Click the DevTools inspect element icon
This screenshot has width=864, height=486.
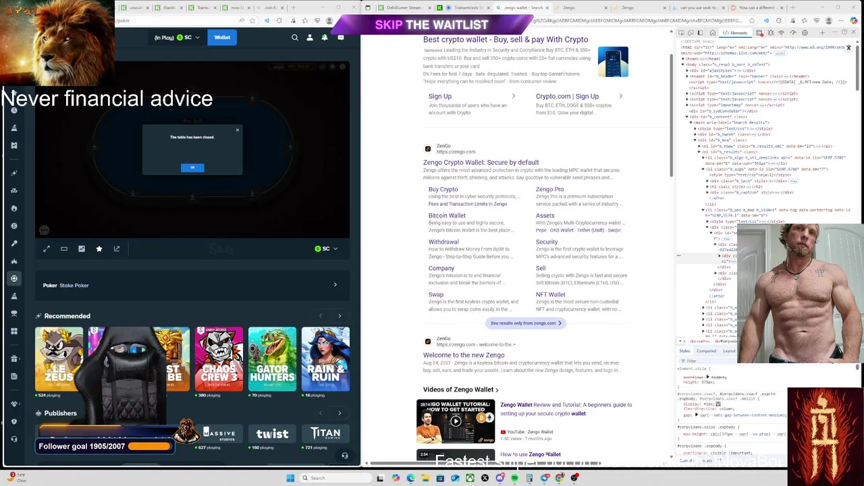click(x=681, y=33)
